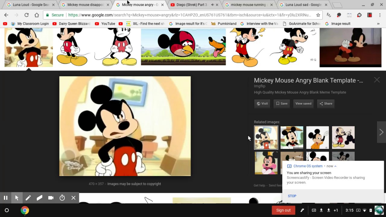
Task: Toggle the Screencastify webcam camera icon
Action: coord(51,198)
